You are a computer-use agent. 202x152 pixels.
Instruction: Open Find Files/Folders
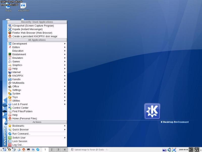[x=37, y=111]
